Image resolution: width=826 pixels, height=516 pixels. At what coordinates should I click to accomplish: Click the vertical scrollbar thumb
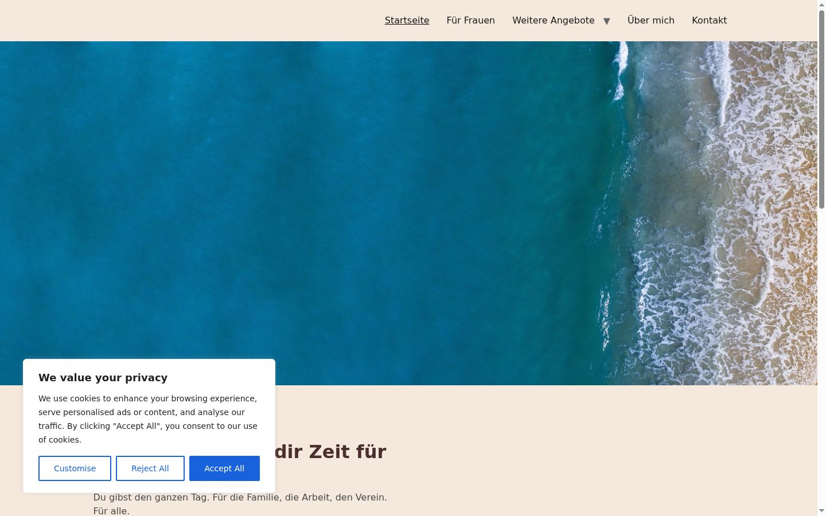821,109
